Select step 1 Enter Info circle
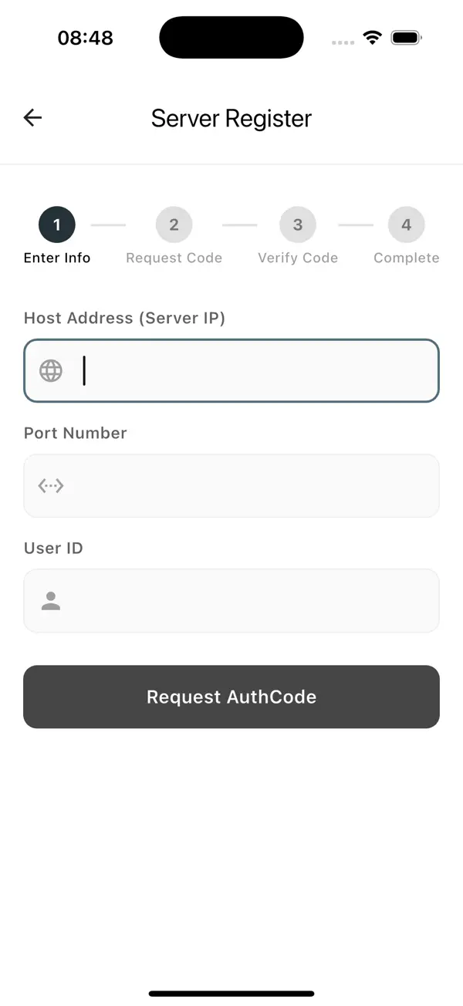The width and height of the screenshot is (463, 1006). click(56, 224)
